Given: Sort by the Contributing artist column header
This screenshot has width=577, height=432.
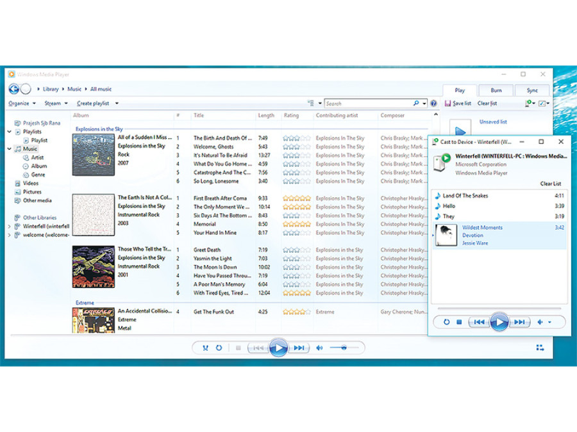Looking at the screenshot, I should 337,115.
